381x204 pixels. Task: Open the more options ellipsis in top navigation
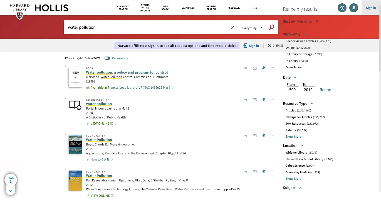(x=255, y=8)
